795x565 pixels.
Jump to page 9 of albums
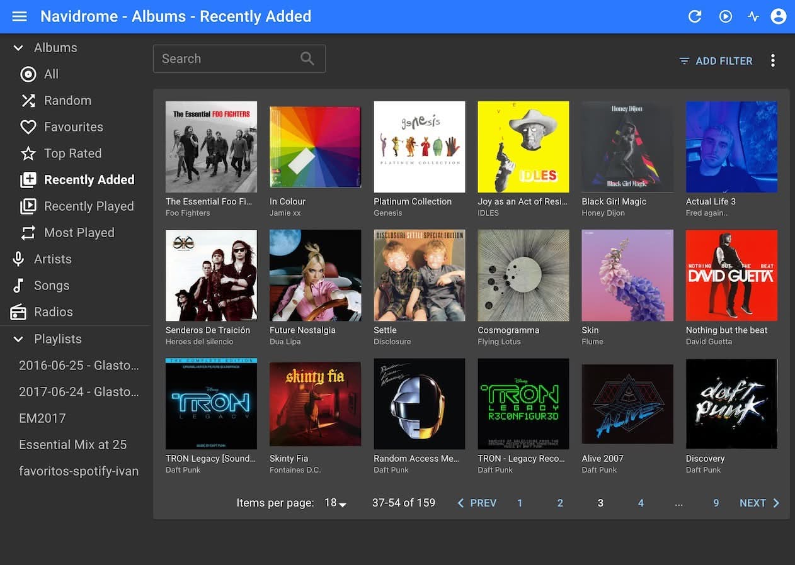[716, 503]
